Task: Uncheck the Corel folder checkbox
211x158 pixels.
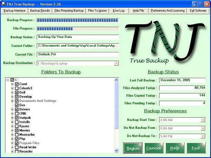Action: [17, 84]
